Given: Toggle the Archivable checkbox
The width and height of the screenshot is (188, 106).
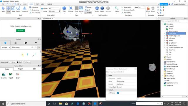Looking at the screenshot, I should pos(118,93).
